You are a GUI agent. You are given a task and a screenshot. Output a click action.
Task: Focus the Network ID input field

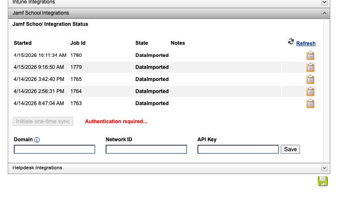click(146, 149)
